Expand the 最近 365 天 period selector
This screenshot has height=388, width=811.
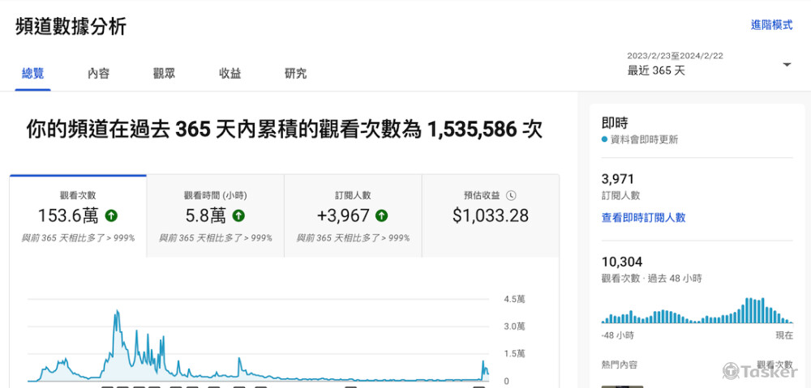coord(656,70)
